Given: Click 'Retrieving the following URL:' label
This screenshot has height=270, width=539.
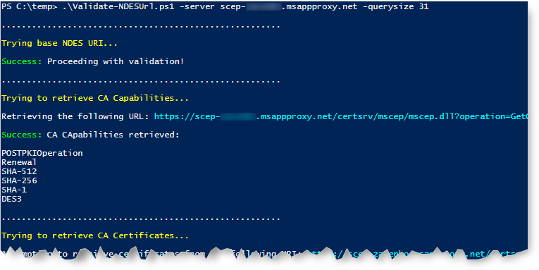Looking at the screenshot, I should click(x=75, y=116).
